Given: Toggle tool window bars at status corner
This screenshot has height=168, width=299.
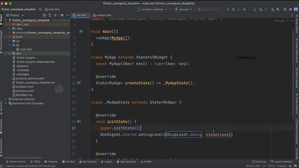Looking at the screenshot, I should click(x=2, y=166).
